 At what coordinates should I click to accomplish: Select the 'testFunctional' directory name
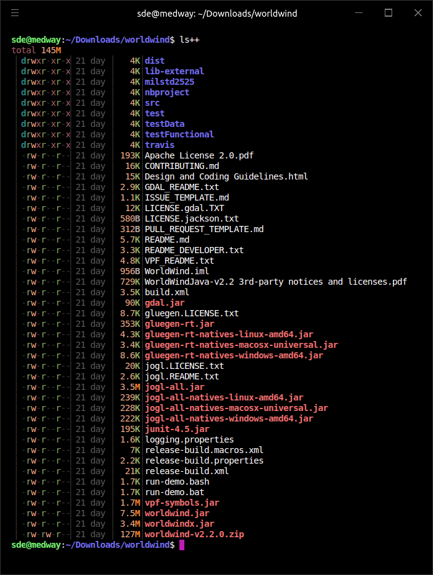[179, 134]
